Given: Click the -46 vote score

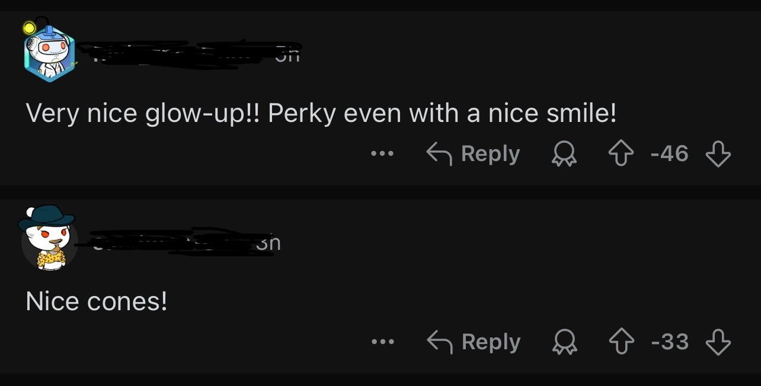Looking at the screenshot, I should pos(669,154).
